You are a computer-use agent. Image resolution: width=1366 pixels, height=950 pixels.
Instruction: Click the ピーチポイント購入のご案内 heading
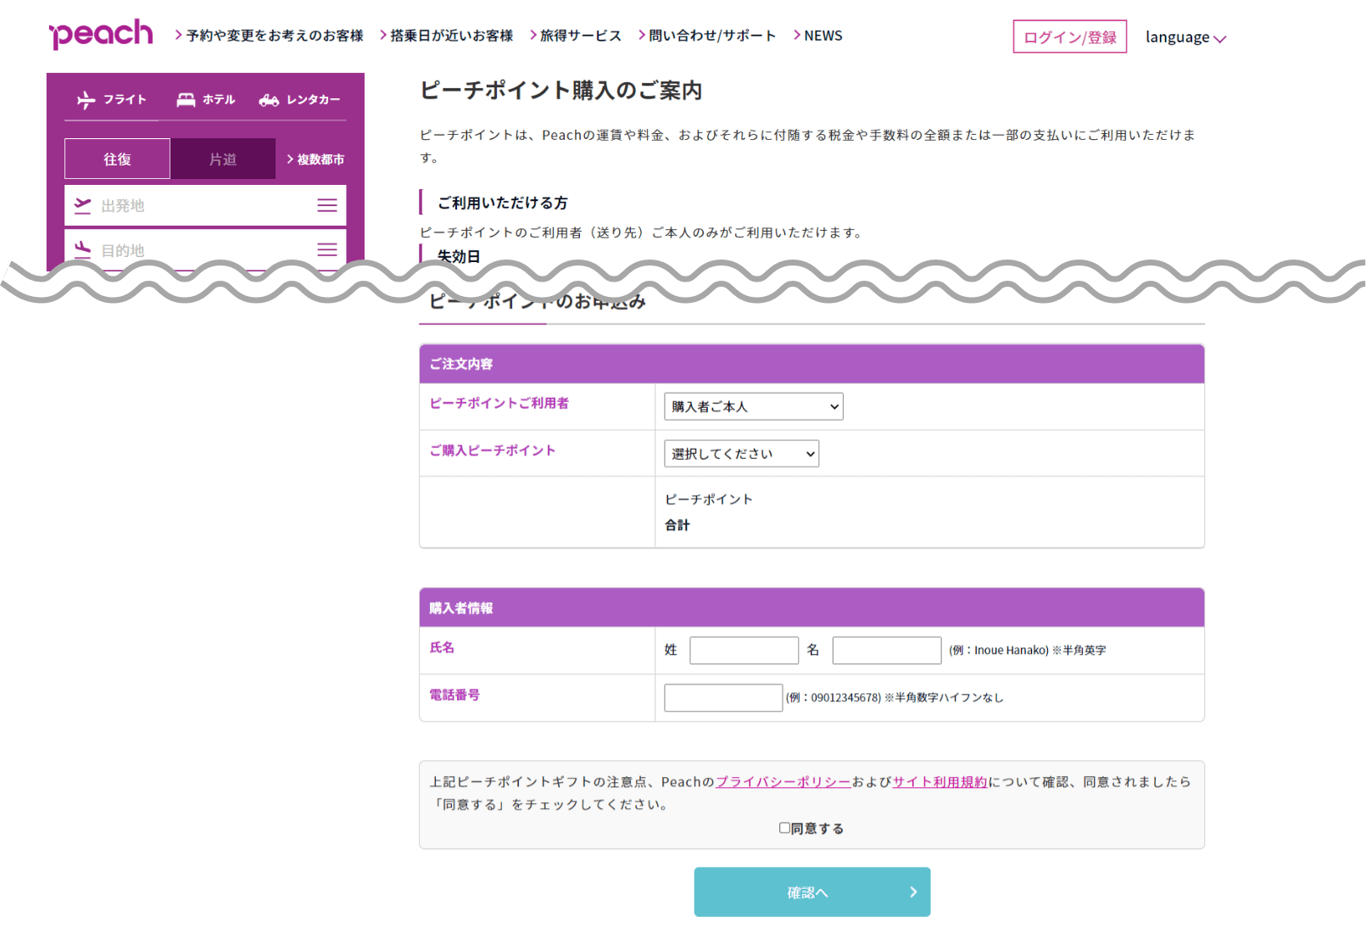(x=560, y=90)
